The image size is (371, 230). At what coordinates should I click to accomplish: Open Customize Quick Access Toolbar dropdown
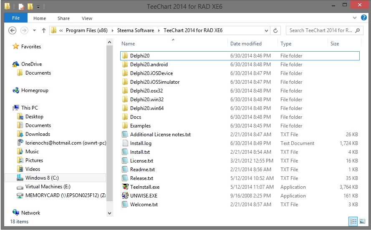[38, 7]
